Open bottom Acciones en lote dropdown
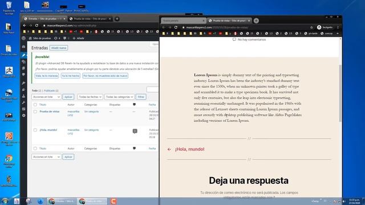 click(x=46, y=157)
